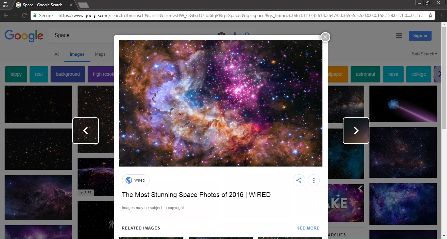Click SEE MORE next to Related Images
The width and height of the screenshot is (447, 239).
(x=308, y=228)
